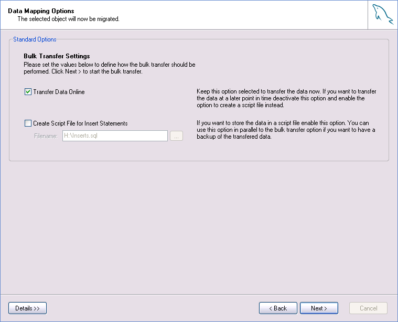Uncheck the Transfer Data Online checkbox
398x322 pixels.
coord(28,92)
